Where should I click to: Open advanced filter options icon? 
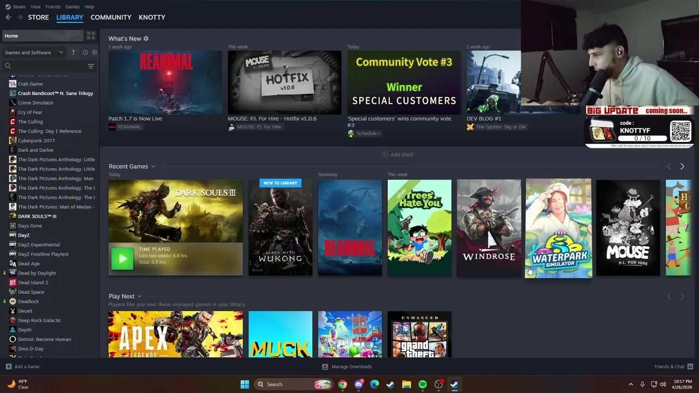[x=91, y=66]
